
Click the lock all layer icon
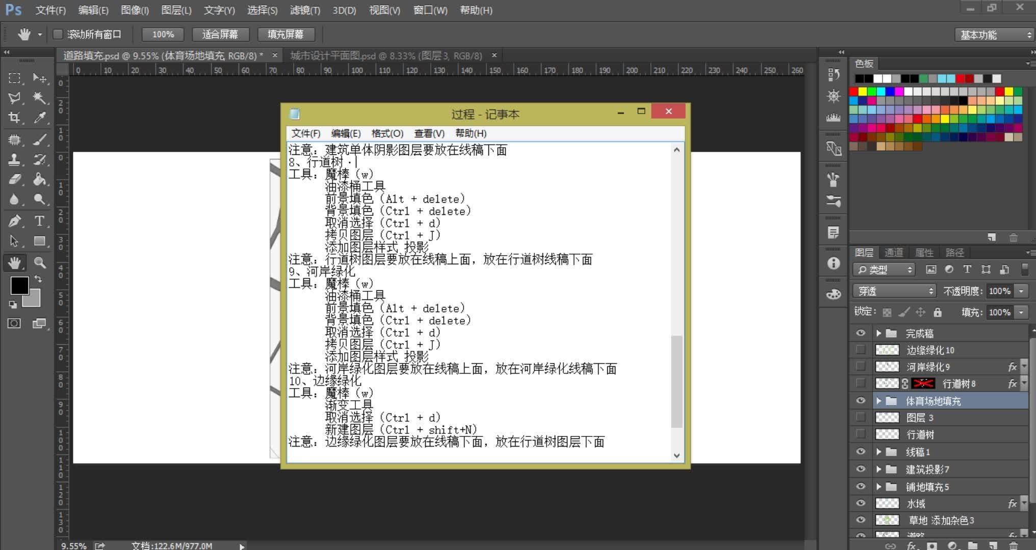(938, 312)
